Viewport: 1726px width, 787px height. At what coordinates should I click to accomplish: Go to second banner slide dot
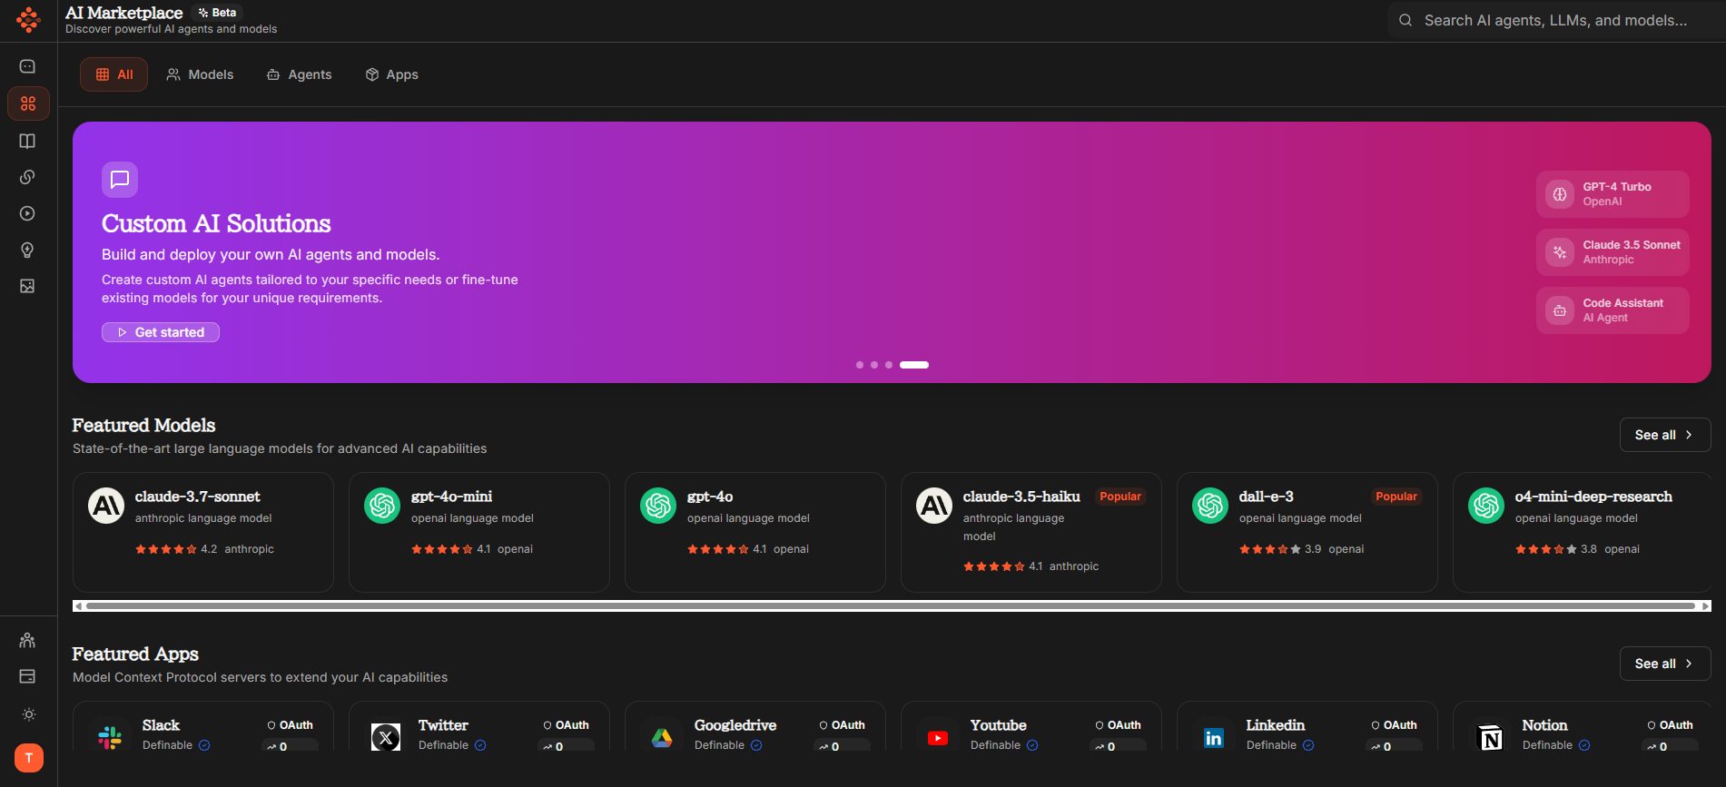(x=874, y=365)
